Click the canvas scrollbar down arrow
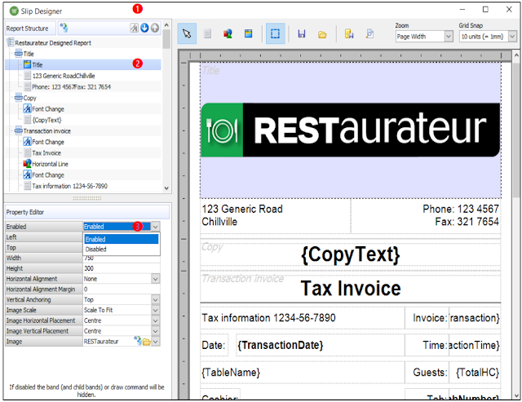Screen dimensions: 522x402 (516, 395)
